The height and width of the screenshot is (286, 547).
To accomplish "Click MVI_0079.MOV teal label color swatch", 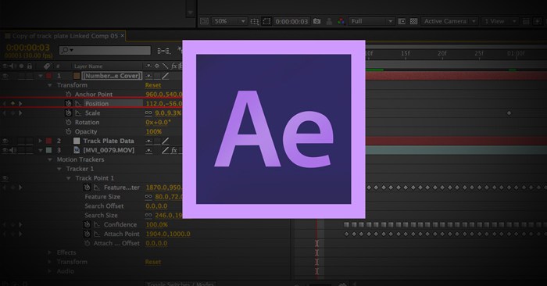I will (48, 150).
